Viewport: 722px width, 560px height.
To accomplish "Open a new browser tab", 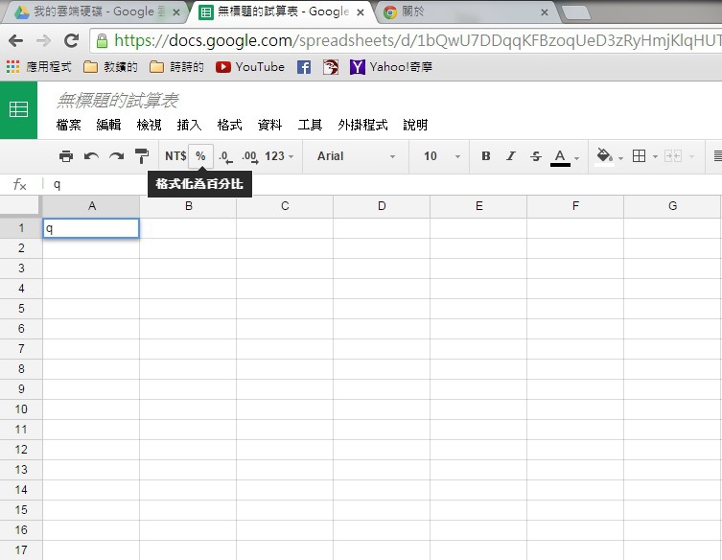I will tap(576, 12).
